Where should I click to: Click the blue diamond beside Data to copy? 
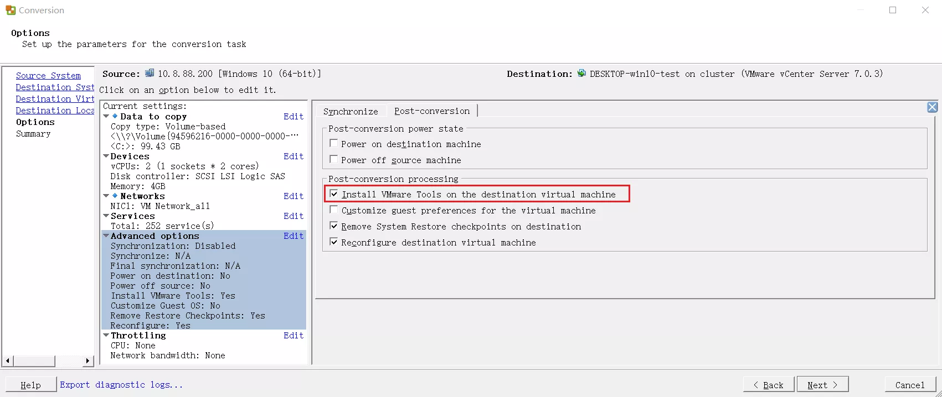click(x=115, y=116)
